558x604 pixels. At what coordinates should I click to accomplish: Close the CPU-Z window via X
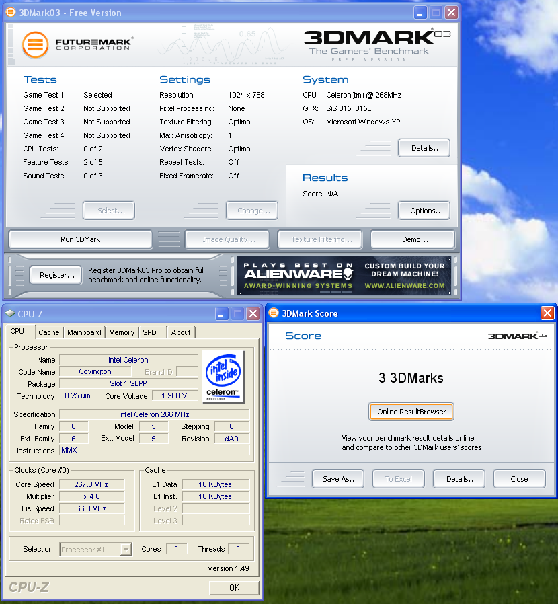pos(253,314)
